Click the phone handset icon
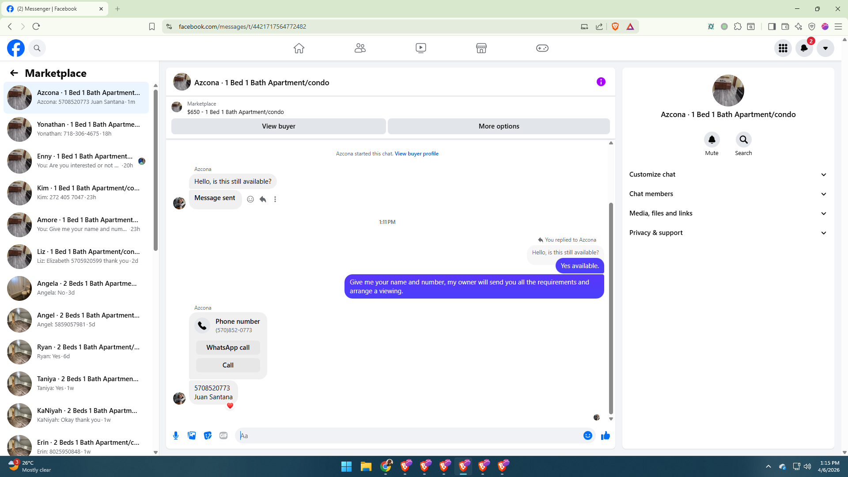This screenshot has height=477, width=848. click(x=202, y=326)
